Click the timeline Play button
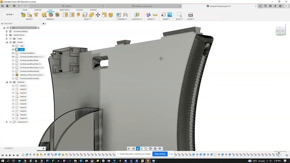 pos(10,155)
